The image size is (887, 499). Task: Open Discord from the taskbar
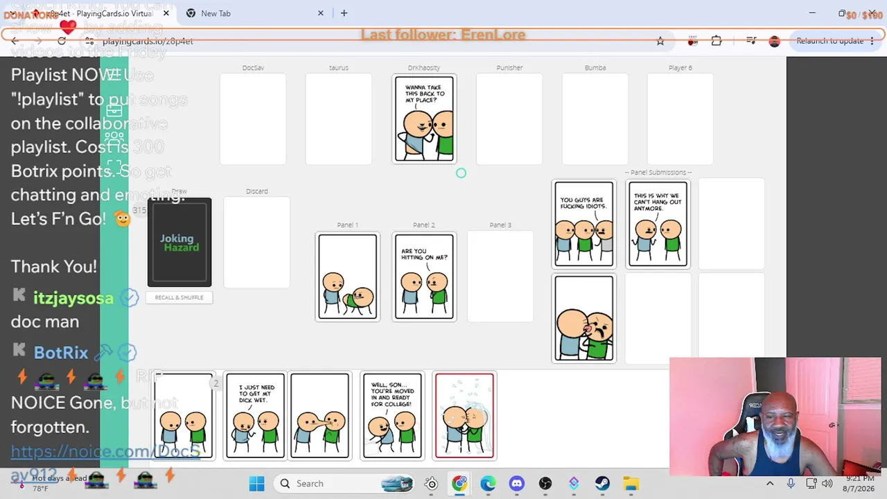(516, 484)
